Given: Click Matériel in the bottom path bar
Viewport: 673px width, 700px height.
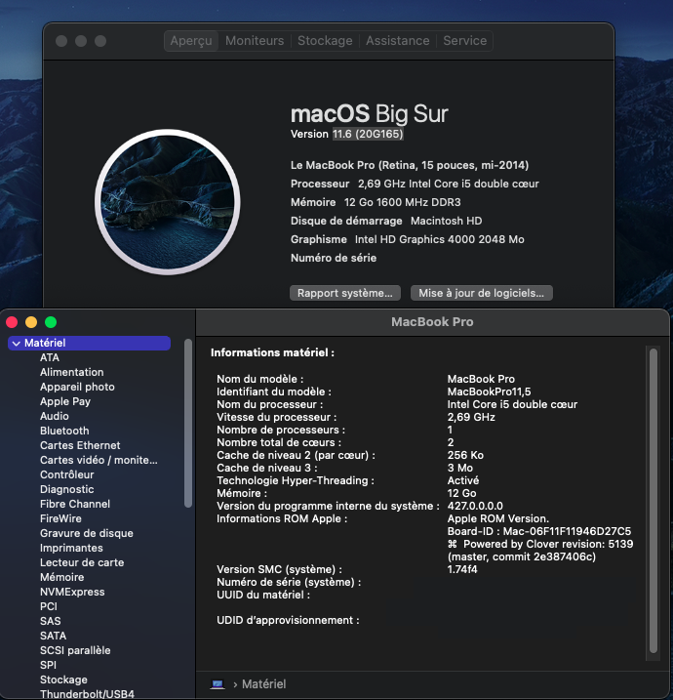Looking at the screenshot, I should pos(264,684).
